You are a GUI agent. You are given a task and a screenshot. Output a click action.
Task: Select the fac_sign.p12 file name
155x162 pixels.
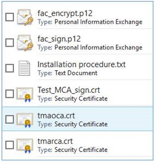(x=59, y=39)
